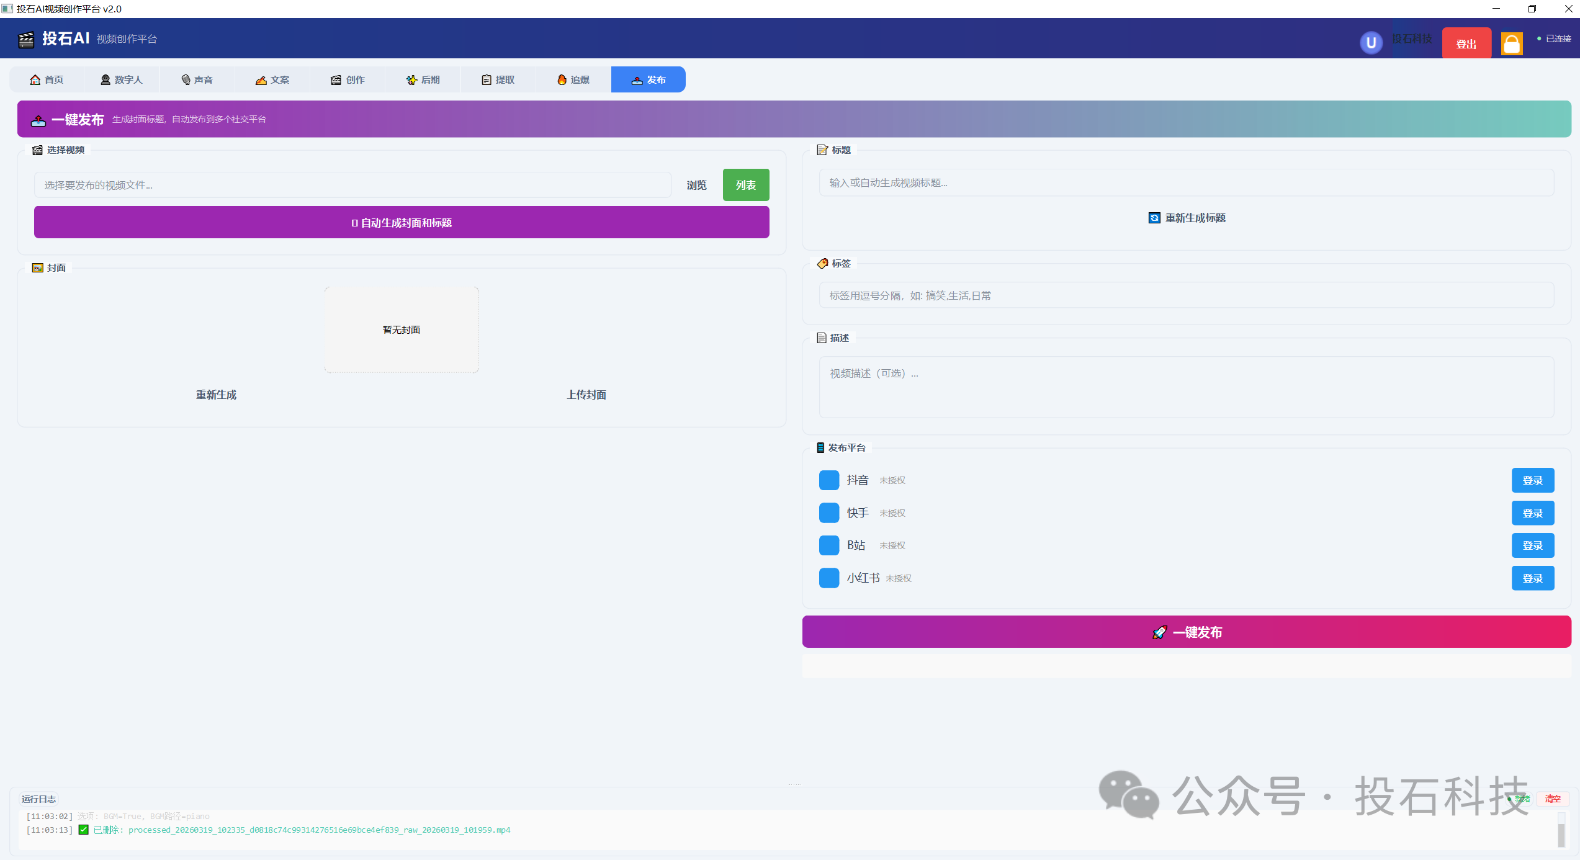Click the user avatar U icon
The width and height of the screenshot is (1580, 860).
(1371, 43)
